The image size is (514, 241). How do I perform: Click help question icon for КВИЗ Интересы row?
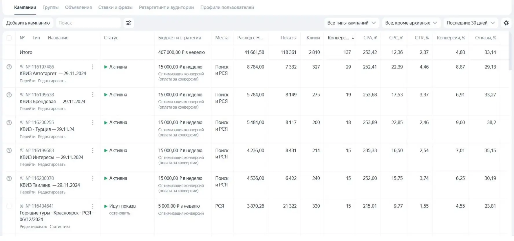click(9, 150)
